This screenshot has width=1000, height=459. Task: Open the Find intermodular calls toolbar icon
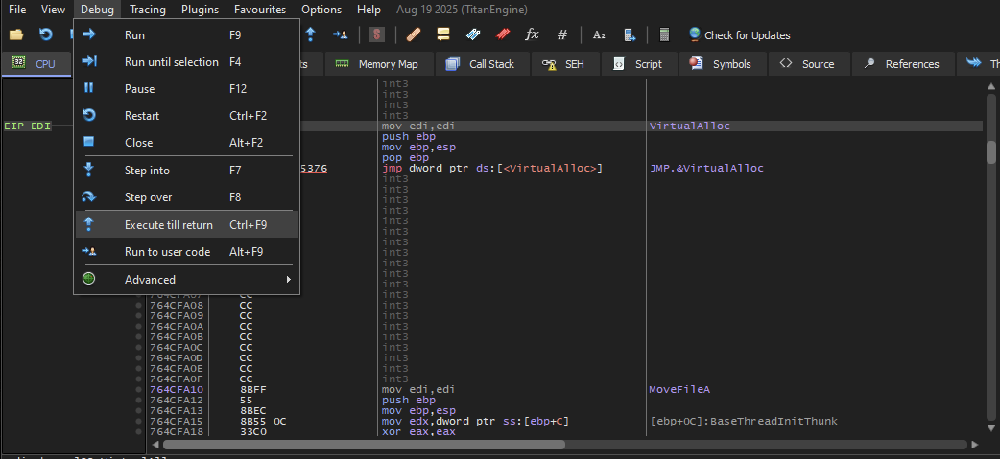tap(629, 34)
